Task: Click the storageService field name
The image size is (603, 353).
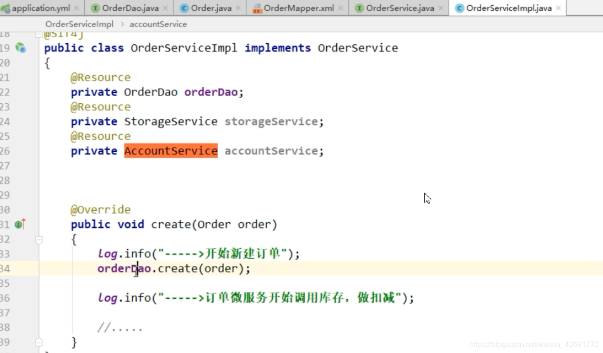Action: click(271, 121)
